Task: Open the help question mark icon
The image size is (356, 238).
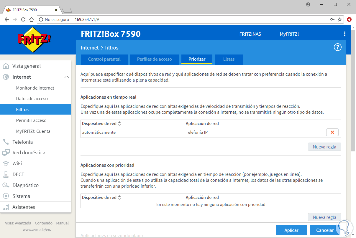Action: [337, 47]
